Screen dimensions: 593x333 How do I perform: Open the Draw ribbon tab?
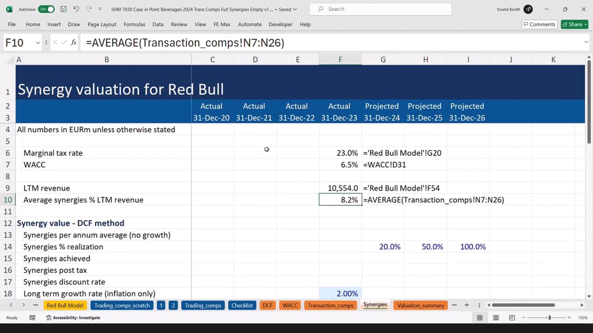point(74,24)
